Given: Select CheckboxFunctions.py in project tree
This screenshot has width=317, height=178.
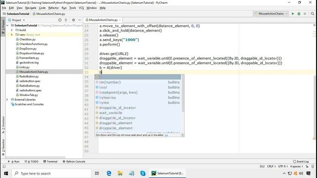Looking at the screenshot, I should (x=33, y=44).
